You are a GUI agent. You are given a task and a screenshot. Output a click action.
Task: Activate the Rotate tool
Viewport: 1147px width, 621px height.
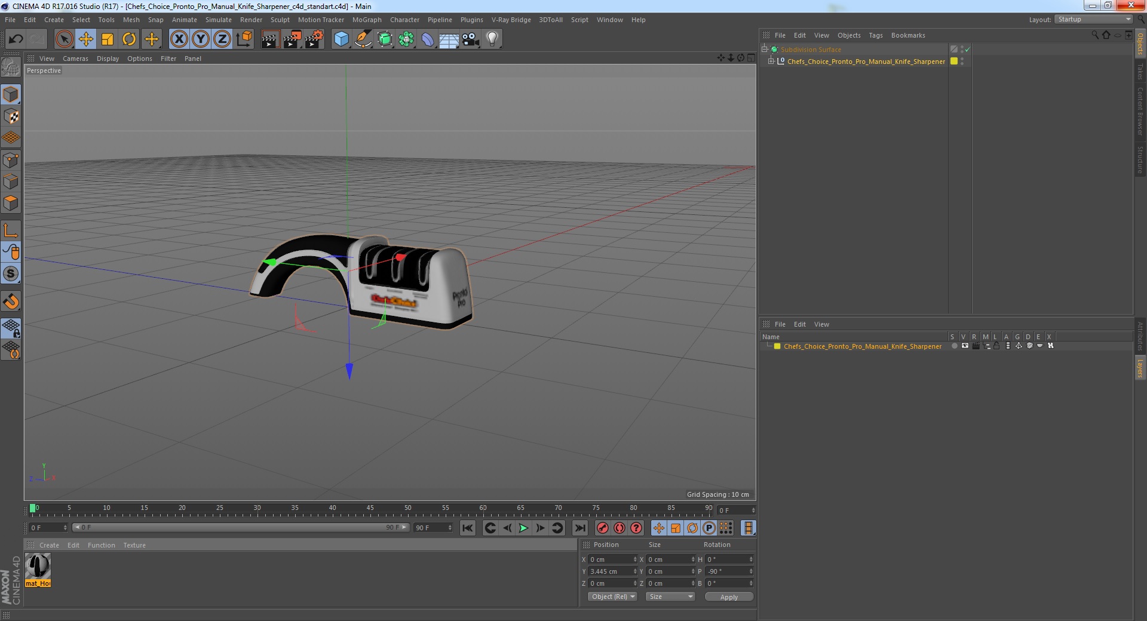(129, 39)
